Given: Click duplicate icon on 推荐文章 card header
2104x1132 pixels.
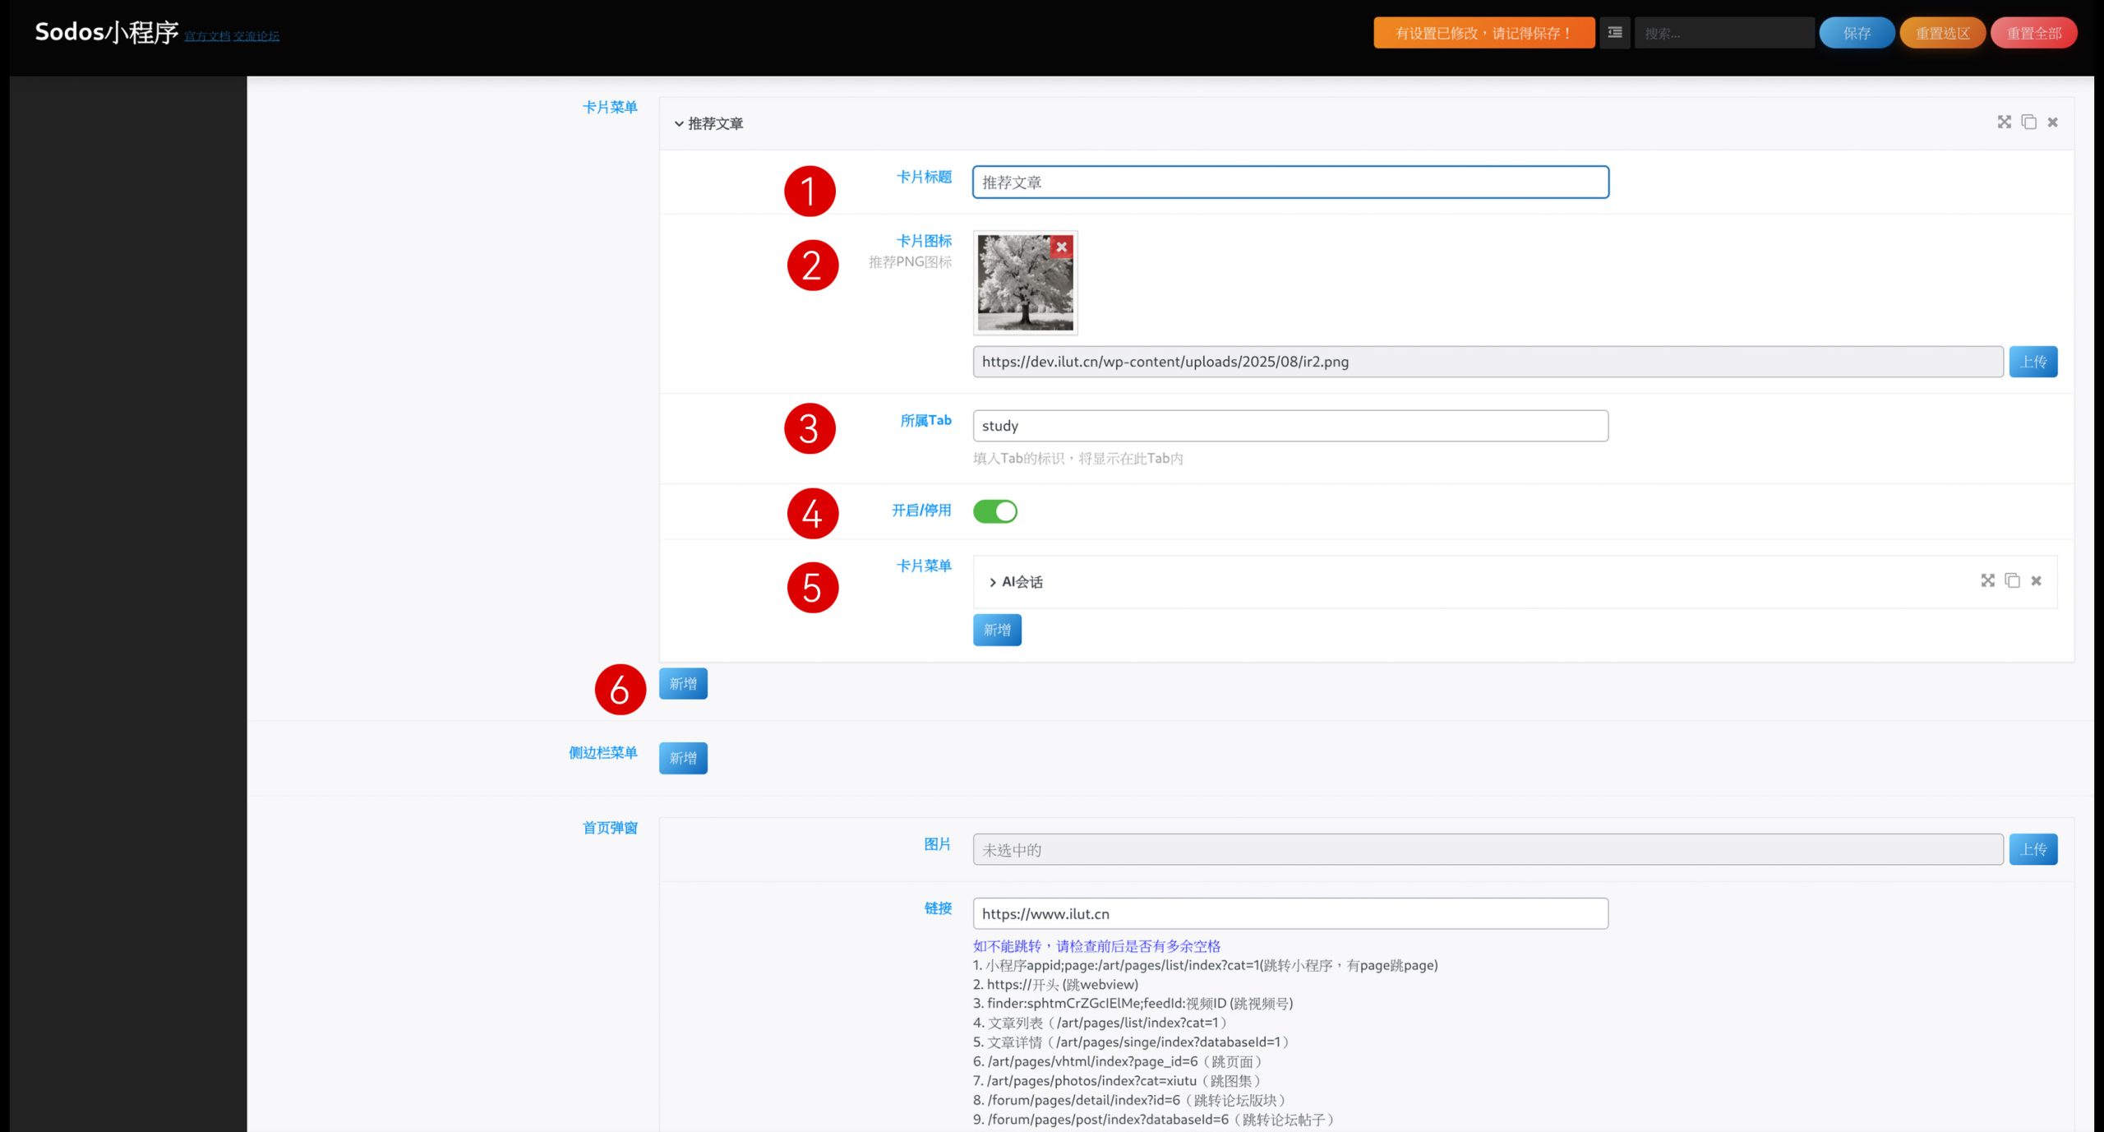Looking at the screenshot, I should click(2028, 122).
